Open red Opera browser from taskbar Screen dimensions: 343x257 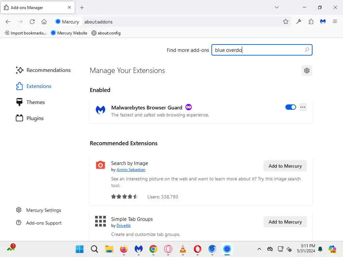(x=198, y=249)
